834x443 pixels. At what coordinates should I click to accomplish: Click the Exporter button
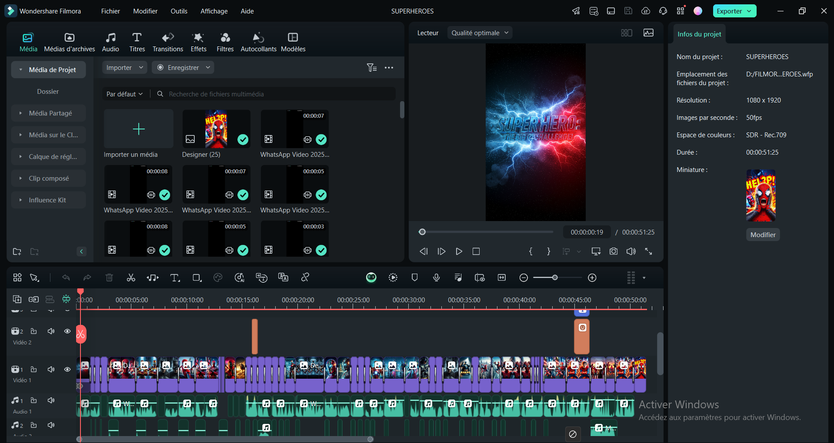(x=729, y=11)
